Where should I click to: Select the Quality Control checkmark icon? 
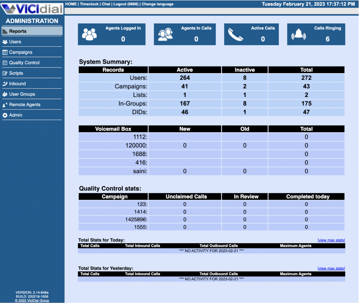pyautogui.click(x=5, y=63)
